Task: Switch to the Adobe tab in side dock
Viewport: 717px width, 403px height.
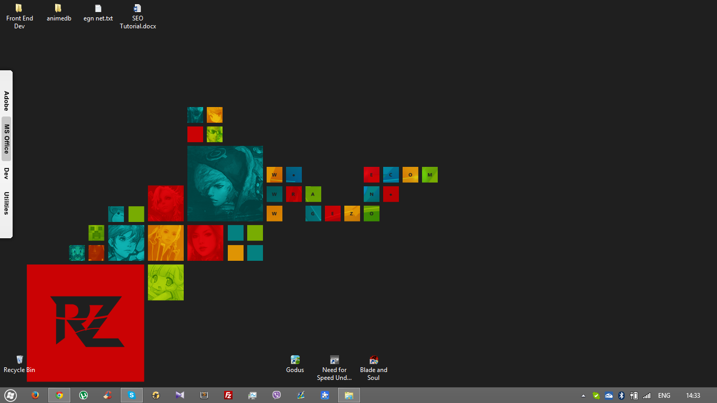Action: coord(6,101)
